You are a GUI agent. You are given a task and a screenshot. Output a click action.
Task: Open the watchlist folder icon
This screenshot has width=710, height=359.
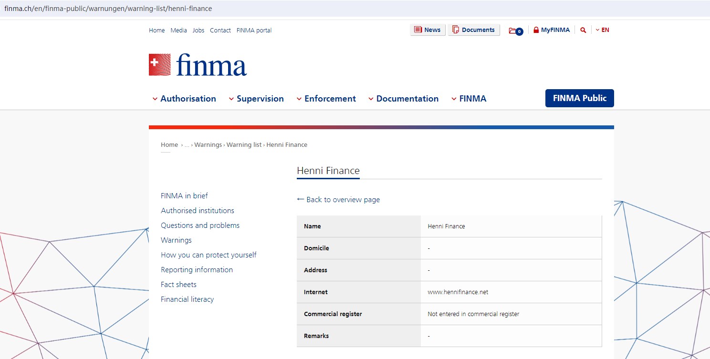[x=515, y=31]
